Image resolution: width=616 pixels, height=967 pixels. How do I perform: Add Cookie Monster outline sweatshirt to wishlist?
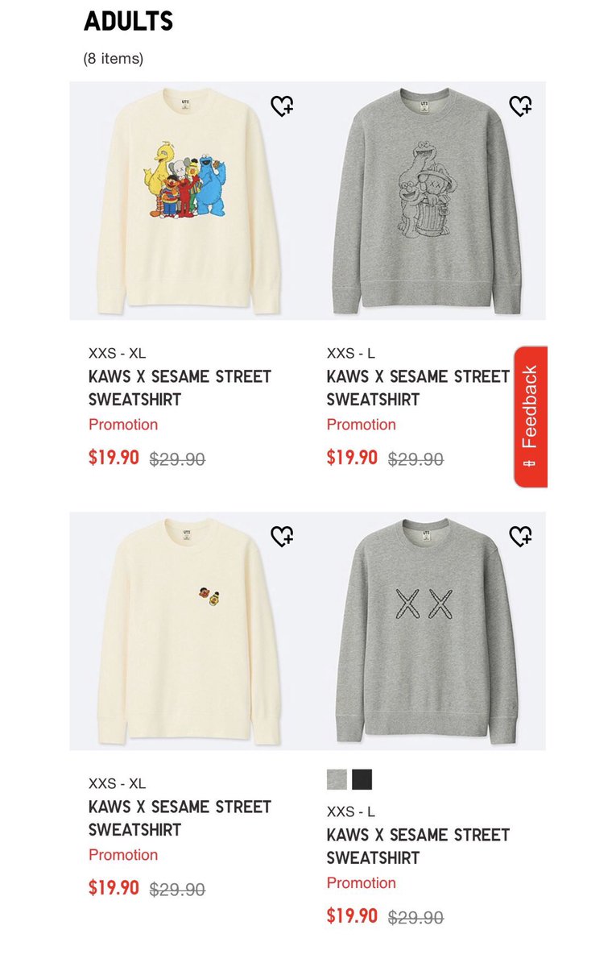click(521, 106)
